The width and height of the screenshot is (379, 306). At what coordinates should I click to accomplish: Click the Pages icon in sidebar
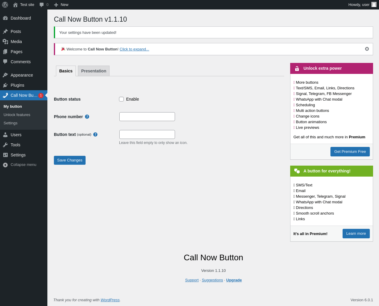(5, 52)
